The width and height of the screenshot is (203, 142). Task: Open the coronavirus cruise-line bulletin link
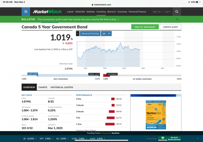tap(78, 20)
